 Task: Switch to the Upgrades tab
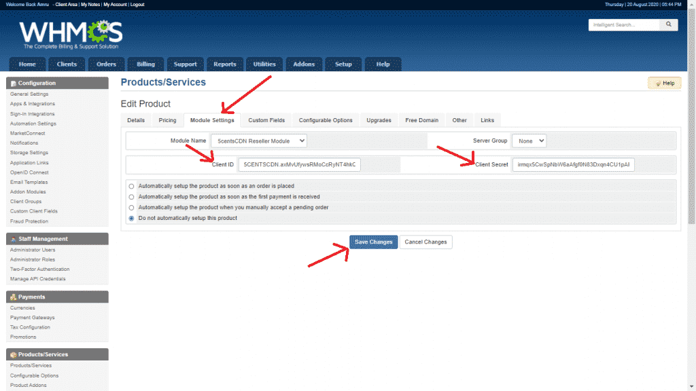click(x=379, y=120)
